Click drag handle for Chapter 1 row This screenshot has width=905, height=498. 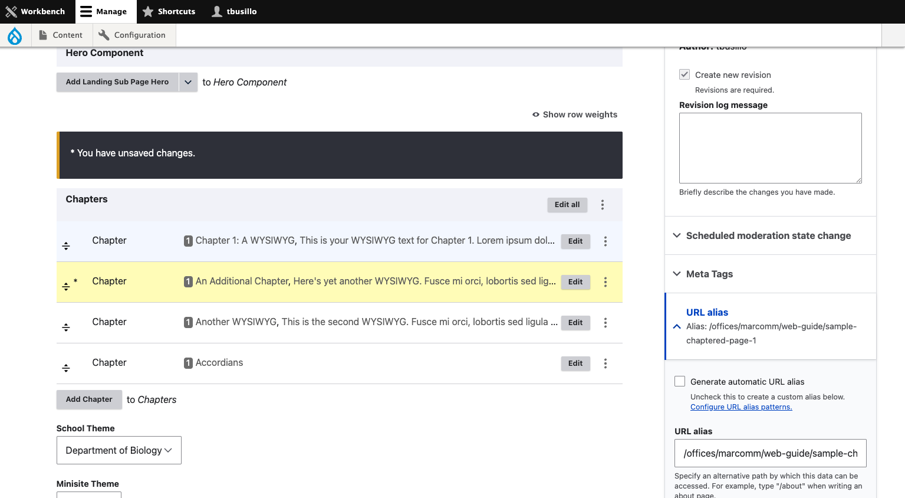click(66, 245)
